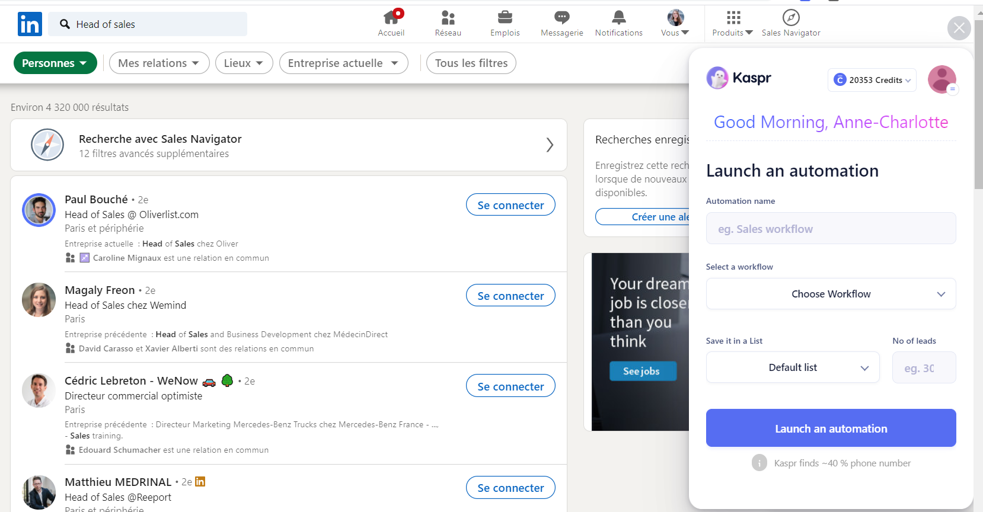The height and width of the screenshot is (512, 983).
Task: Click Créer une alerte button
Action: (x=642, y=216)
